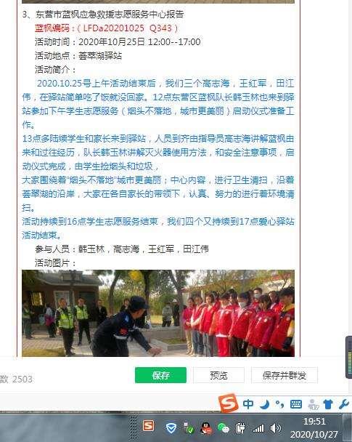
Task: Open the taskbar clock showing 19:51
Action: [x=314, y=427]
